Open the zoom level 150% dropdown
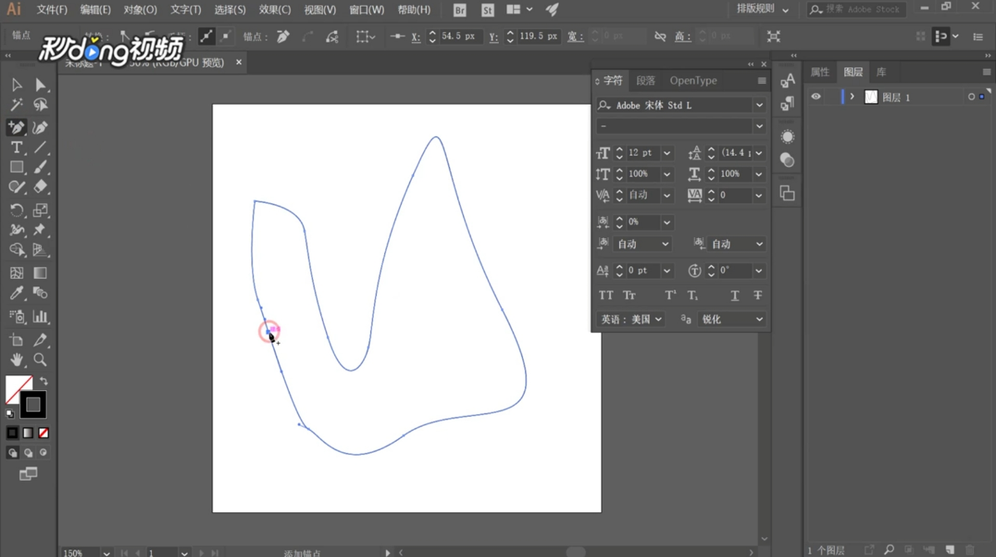 pos(105,552)
